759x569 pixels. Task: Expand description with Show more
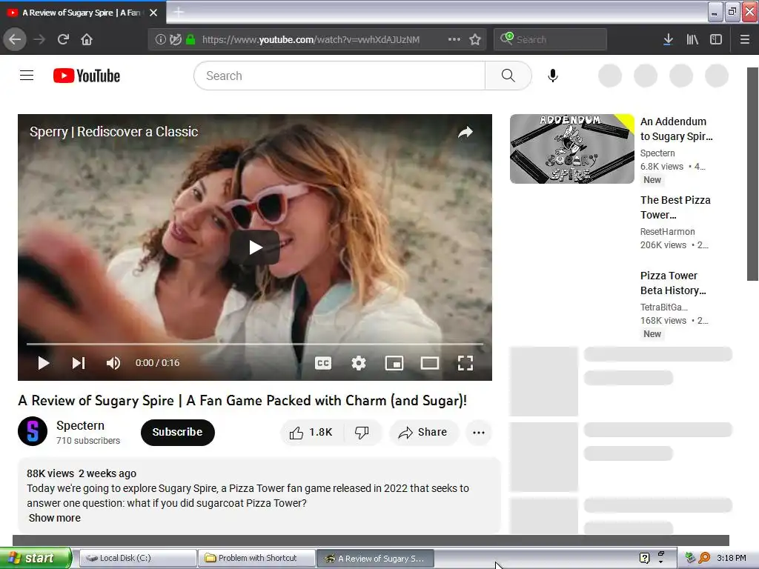pyautogui.click(x=55, y=518)
